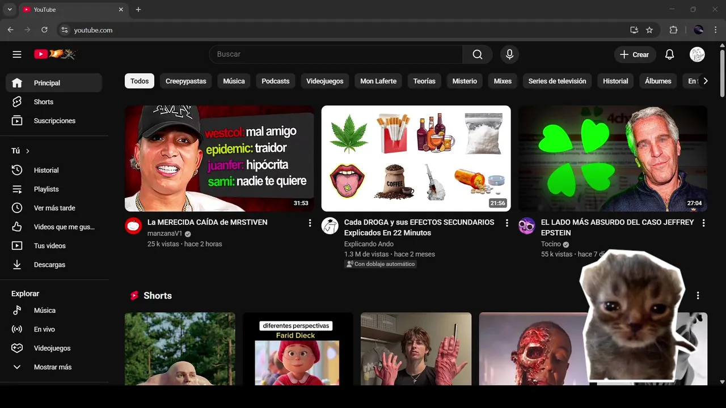Screen dimensions: 726x408
Task: Click the En vivo broadcast icon
Action: [17, 329]
